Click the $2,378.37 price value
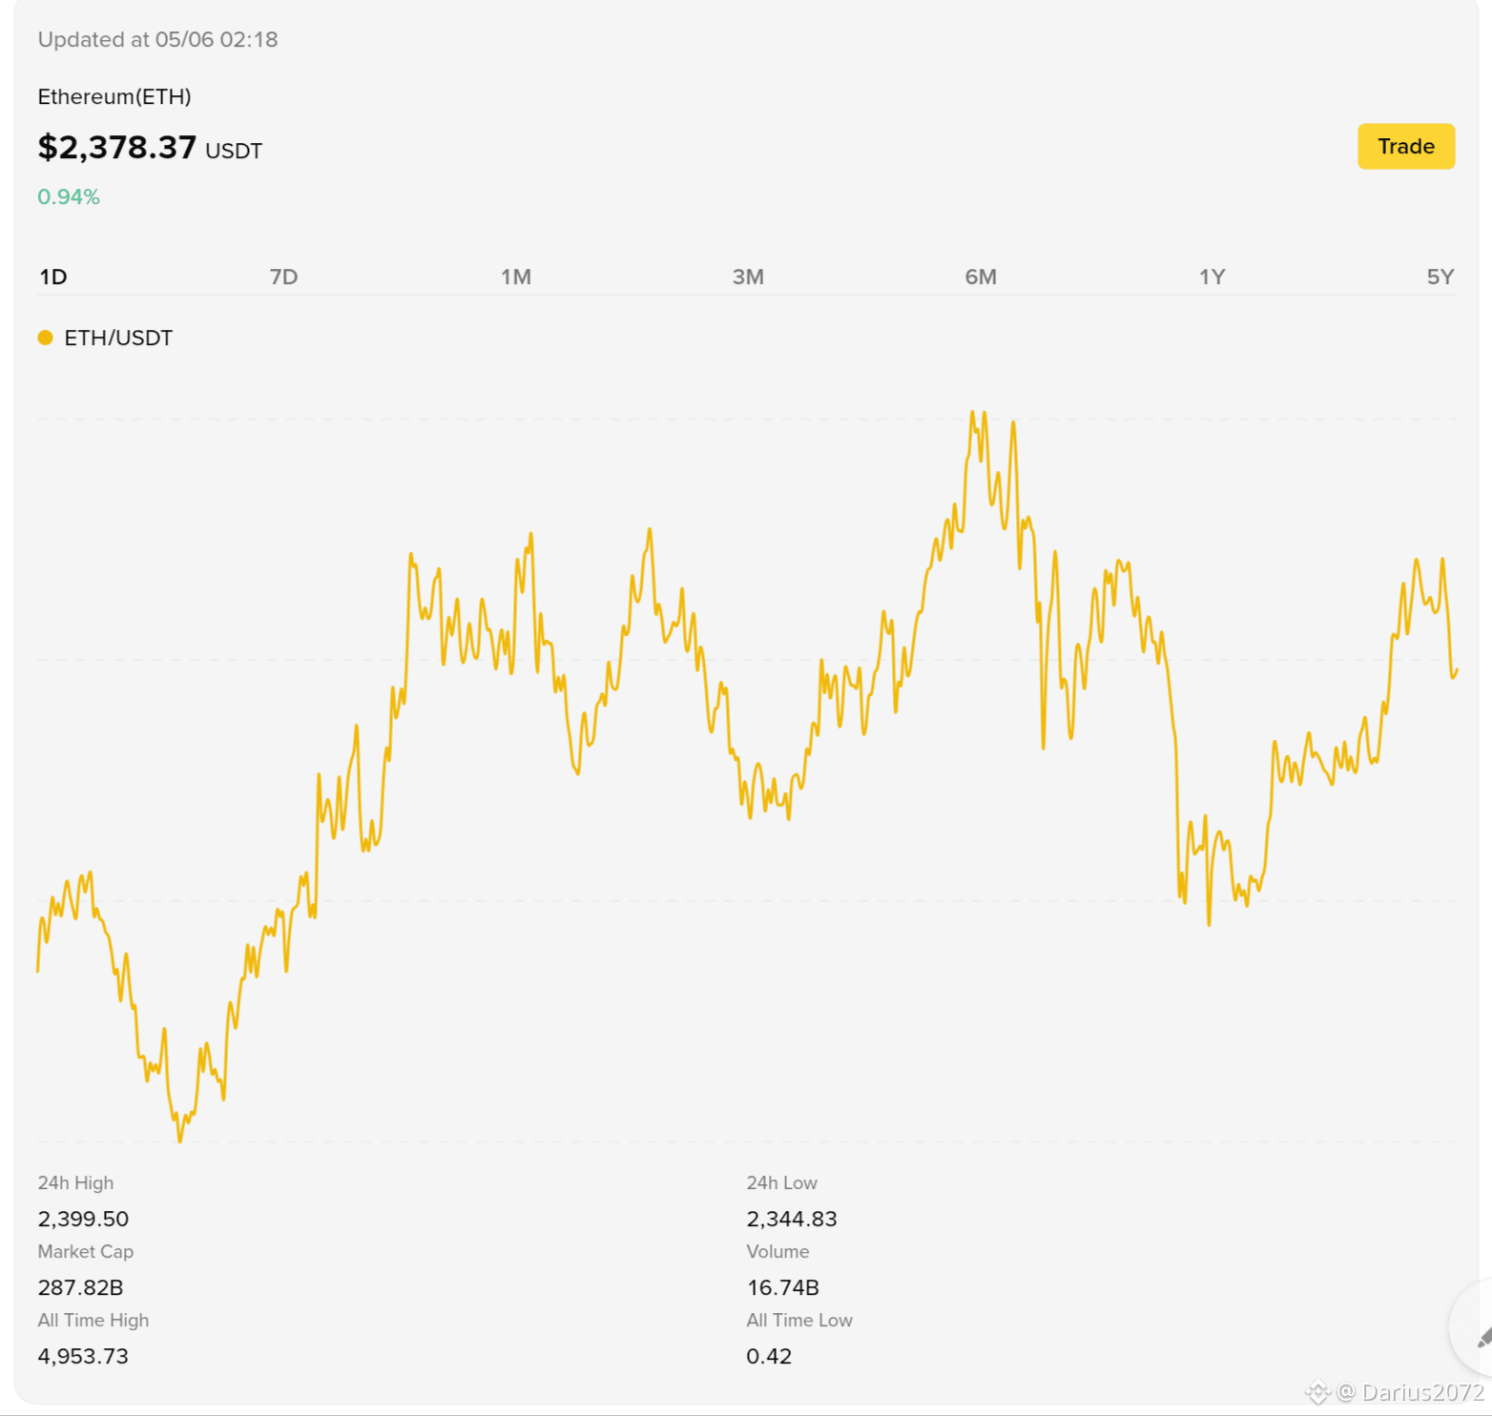The height and width of the screenshot is (1416, 1492). click(x=117, y=147)
